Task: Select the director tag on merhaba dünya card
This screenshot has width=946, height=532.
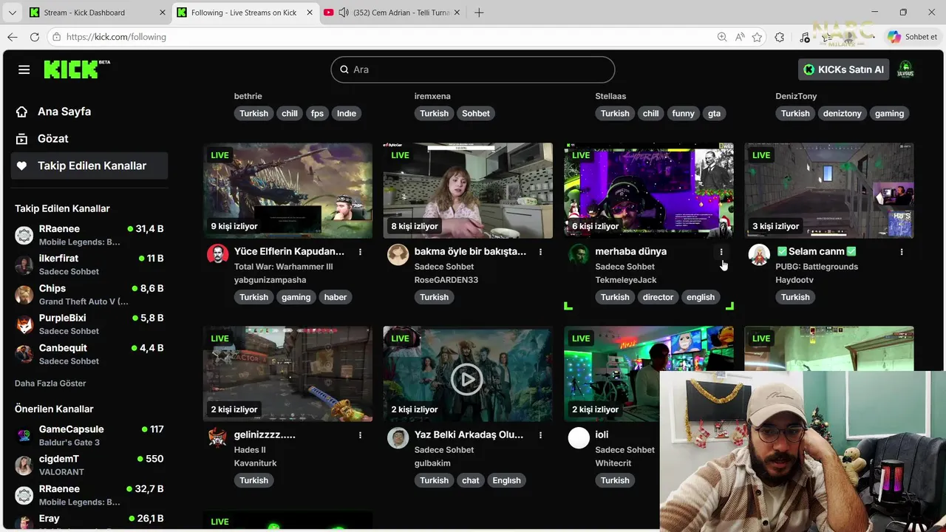Action: click(x=658, y=297)
